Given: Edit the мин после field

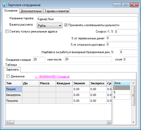Looking at the screenshot, I should click(88, 59).
